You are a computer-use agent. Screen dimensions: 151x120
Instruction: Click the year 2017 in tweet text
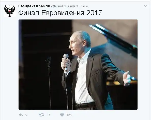coord(94,13)
